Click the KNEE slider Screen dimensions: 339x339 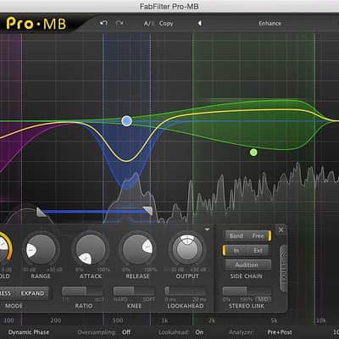pos(134,291)
